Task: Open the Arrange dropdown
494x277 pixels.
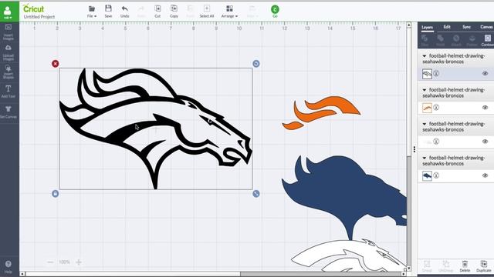Action: tap(229, 12)
